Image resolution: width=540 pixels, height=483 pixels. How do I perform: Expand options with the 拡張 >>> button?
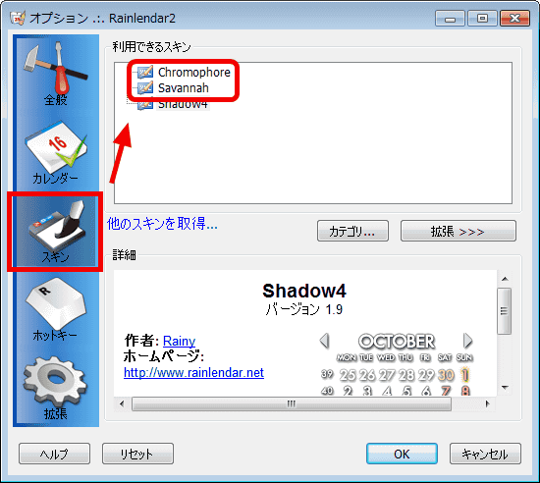coord(459,231)
